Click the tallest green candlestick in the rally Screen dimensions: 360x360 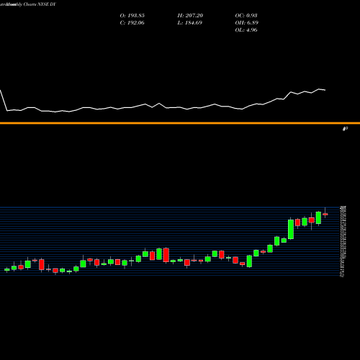coord(291,229)
